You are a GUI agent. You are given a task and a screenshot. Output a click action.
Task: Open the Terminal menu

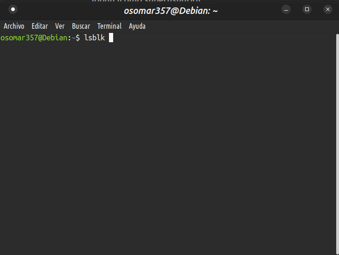tap(109, 26)
